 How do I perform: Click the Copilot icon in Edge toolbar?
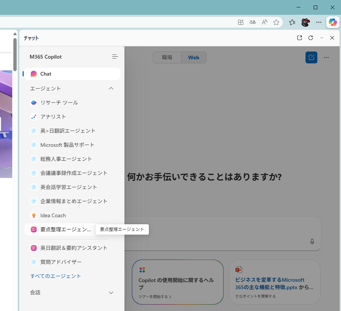point(332,22)
